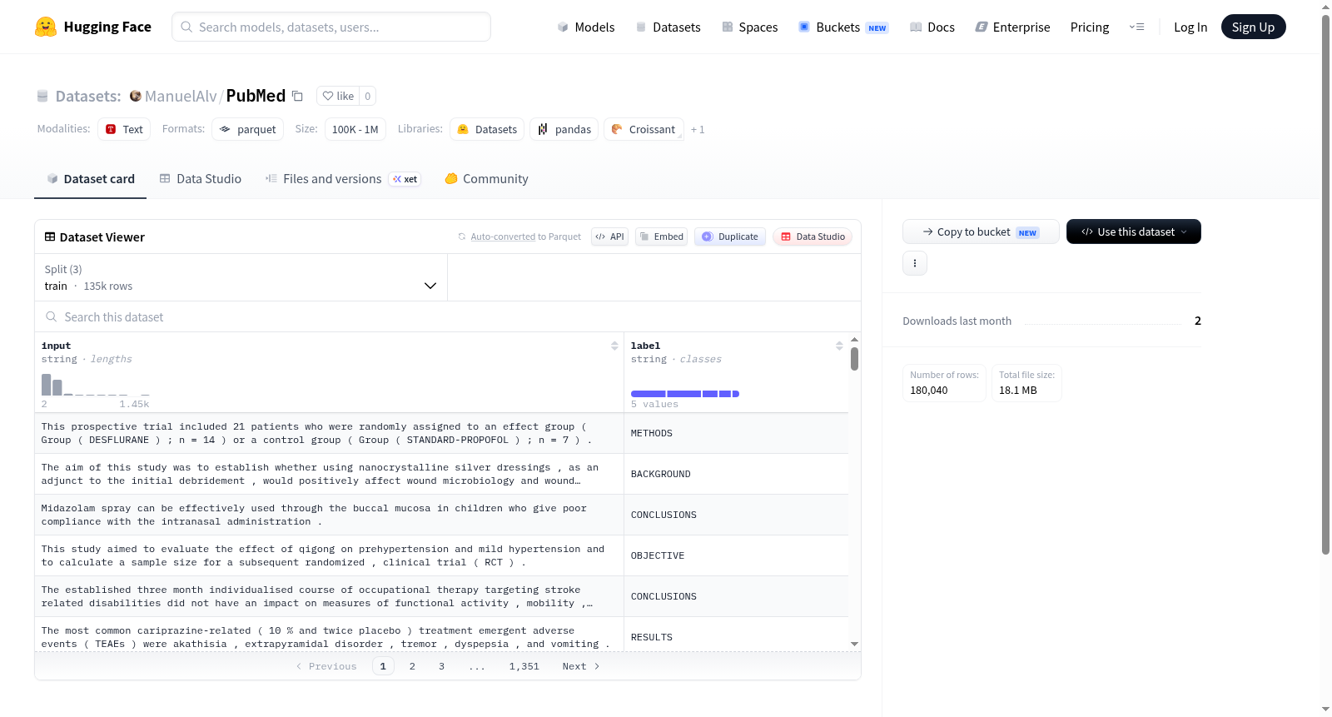The image size is (1332, 717).
Task: Sort the label column via sort icon
Action: pos(839,346)
